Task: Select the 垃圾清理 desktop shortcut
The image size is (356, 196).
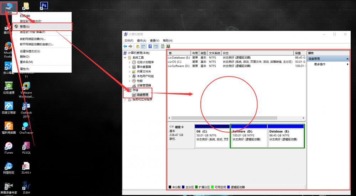Action: click(x=9, y=88)
